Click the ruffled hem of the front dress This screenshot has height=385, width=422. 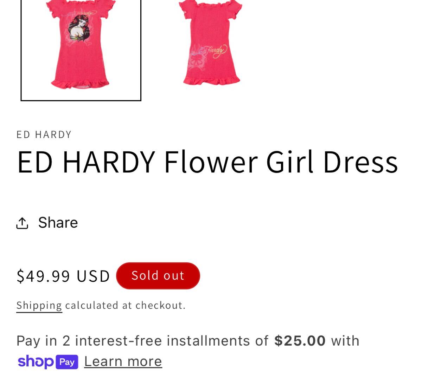(80, 83)
